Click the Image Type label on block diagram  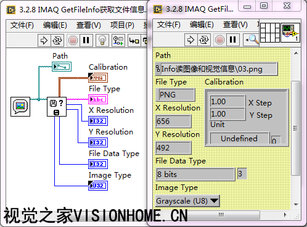pos(110,175)
